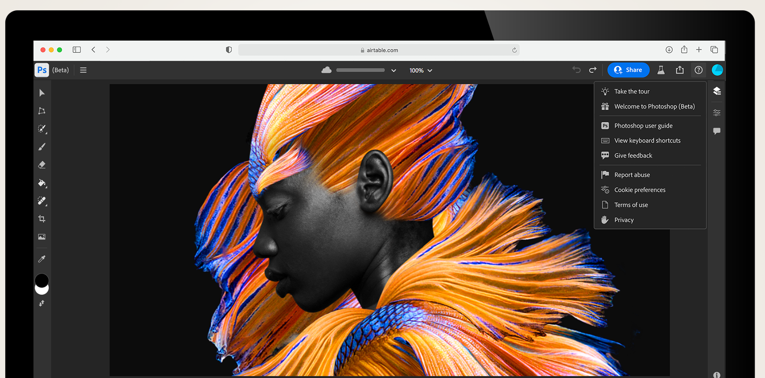The width and height of the screenshot is (765, 378).
Task: Pick the Spot Healing Brush tool
Action: [x=41, y=201]
